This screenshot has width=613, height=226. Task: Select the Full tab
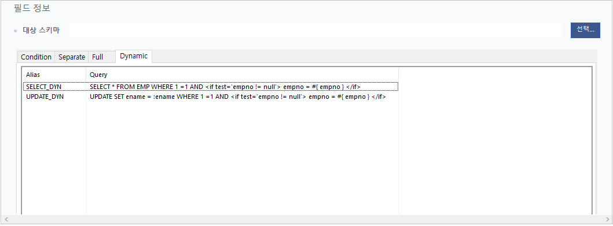97,57
